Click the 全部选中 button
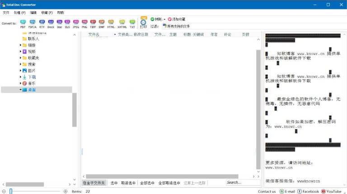 pos(147,183)
